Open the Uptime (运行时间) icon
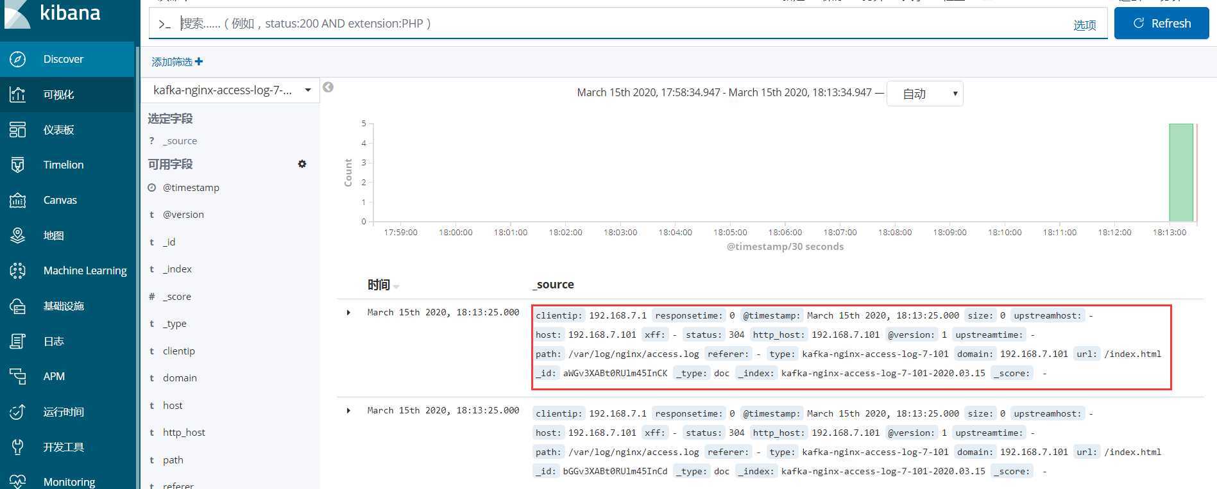This screenshot has width=1217, height=489. coord(18,411)
